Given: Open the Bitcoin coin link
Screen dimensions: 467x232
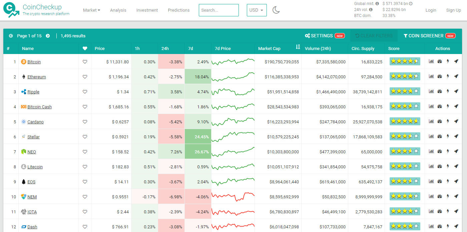Looking at the screenshot, I should click(34, 62).
